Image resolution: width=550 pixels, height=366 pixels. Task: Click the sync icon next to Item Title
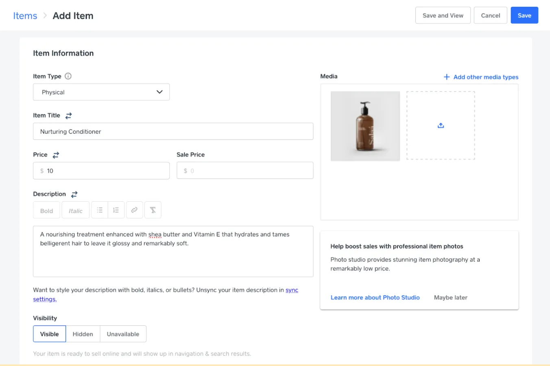[x=68, y=115]
